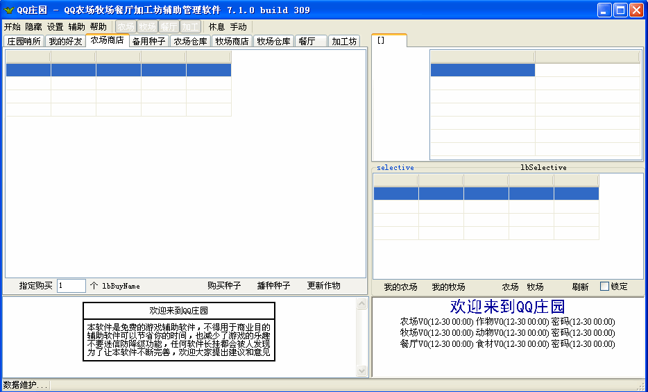The height and width of the screenshot is (392, 648).
Task: Click the lbSelective label
Action: coord(543,167)
